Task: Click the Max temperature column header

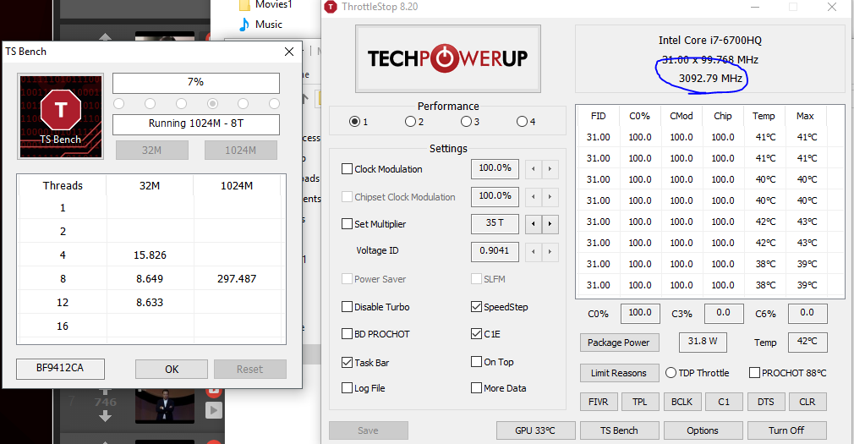Action: (805, 116)
